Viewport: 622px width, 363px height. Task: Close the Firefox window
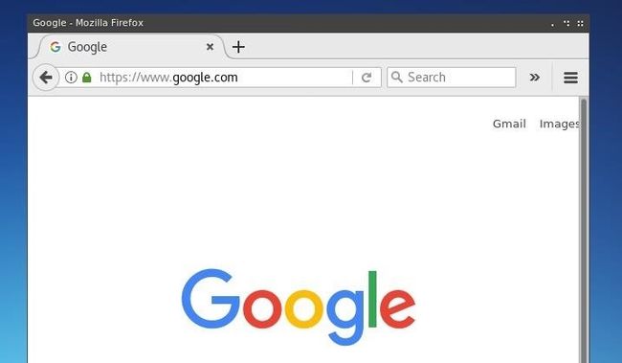[580, 23]
